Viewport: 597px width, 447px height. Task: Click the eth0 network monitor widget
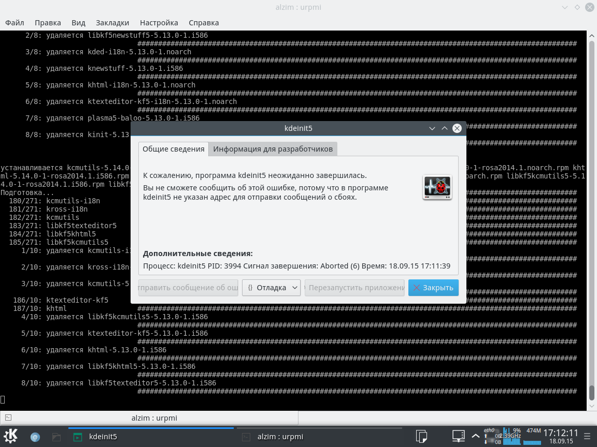click(492, 436)
